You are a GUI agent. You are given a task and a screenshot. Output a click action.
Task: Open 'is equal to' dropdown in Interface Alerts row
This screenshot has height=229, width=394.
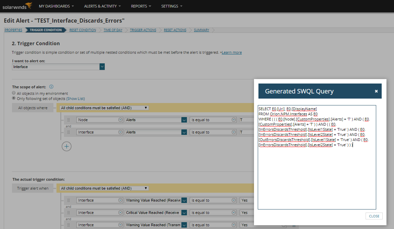[213, 132]
